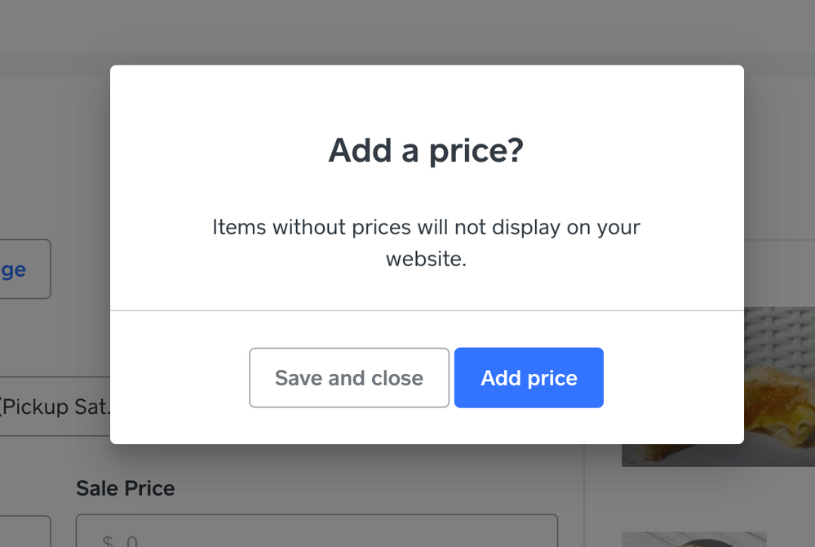815x547 pixels.
Task: Click the partially visible field left of Sale Price
Action: (24, 532)
